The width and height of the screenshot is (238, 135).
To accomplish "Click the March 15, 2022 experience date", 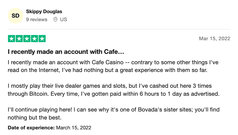I will [x=74, y=128].
